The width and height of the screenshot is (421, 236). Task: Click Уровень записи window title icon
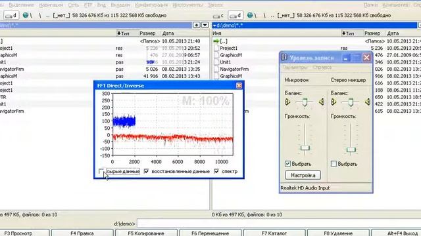click(x=284, y=57)
